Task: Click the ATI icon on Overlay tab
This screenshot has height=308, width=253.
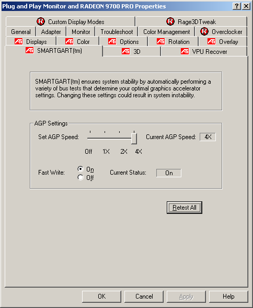Action: pyautogui.click(x=211, y=41)
